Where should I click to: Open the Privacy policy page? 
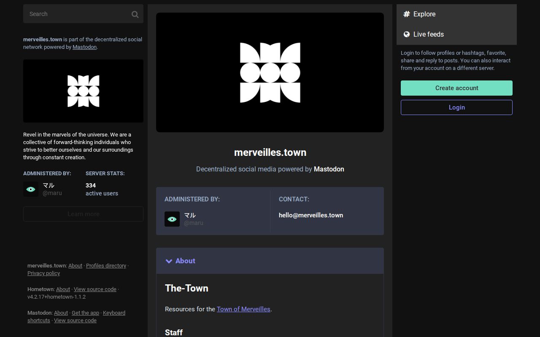click(43, 273)
